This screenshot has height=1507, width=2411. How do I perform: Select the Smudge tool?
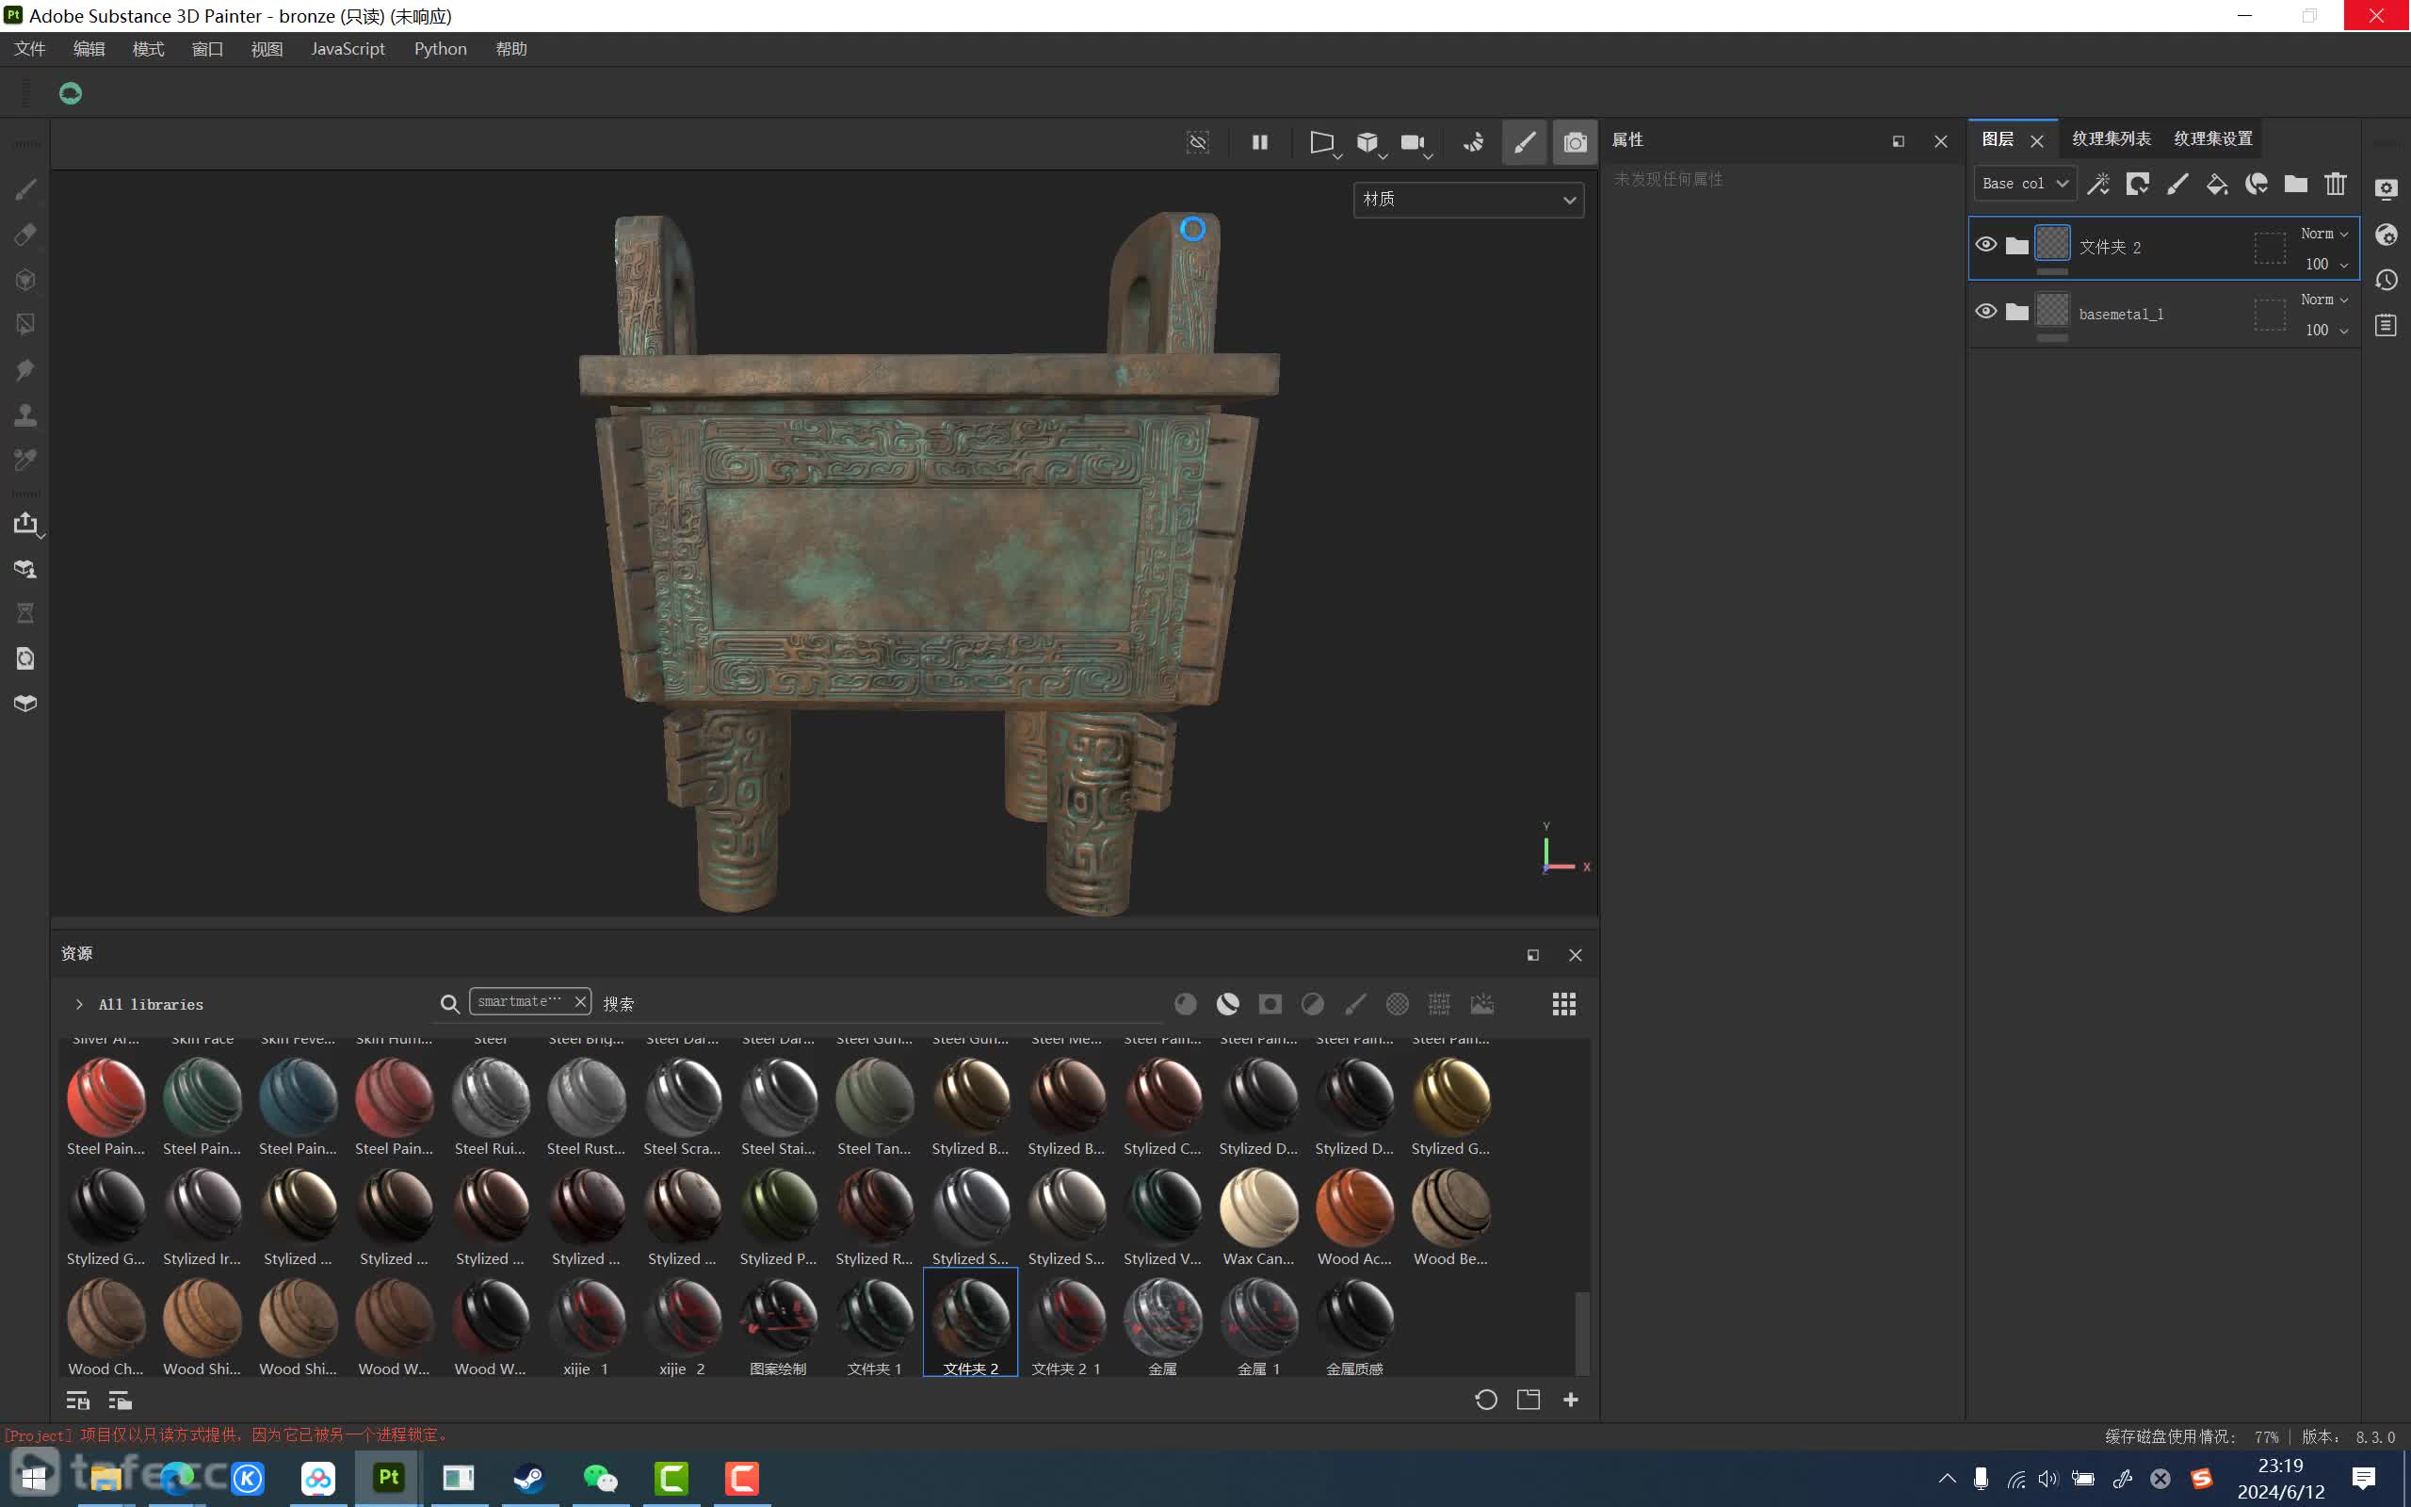tap(26, 370)
